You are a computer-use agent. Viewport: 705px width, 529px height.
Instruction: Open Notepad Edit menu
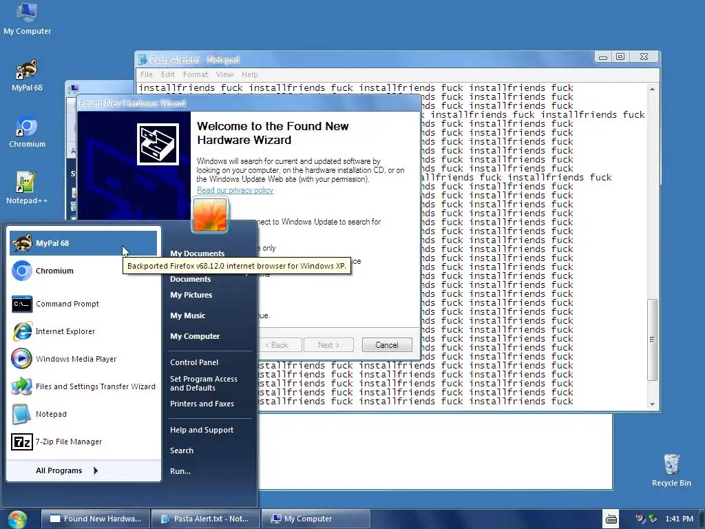point(168,74)
